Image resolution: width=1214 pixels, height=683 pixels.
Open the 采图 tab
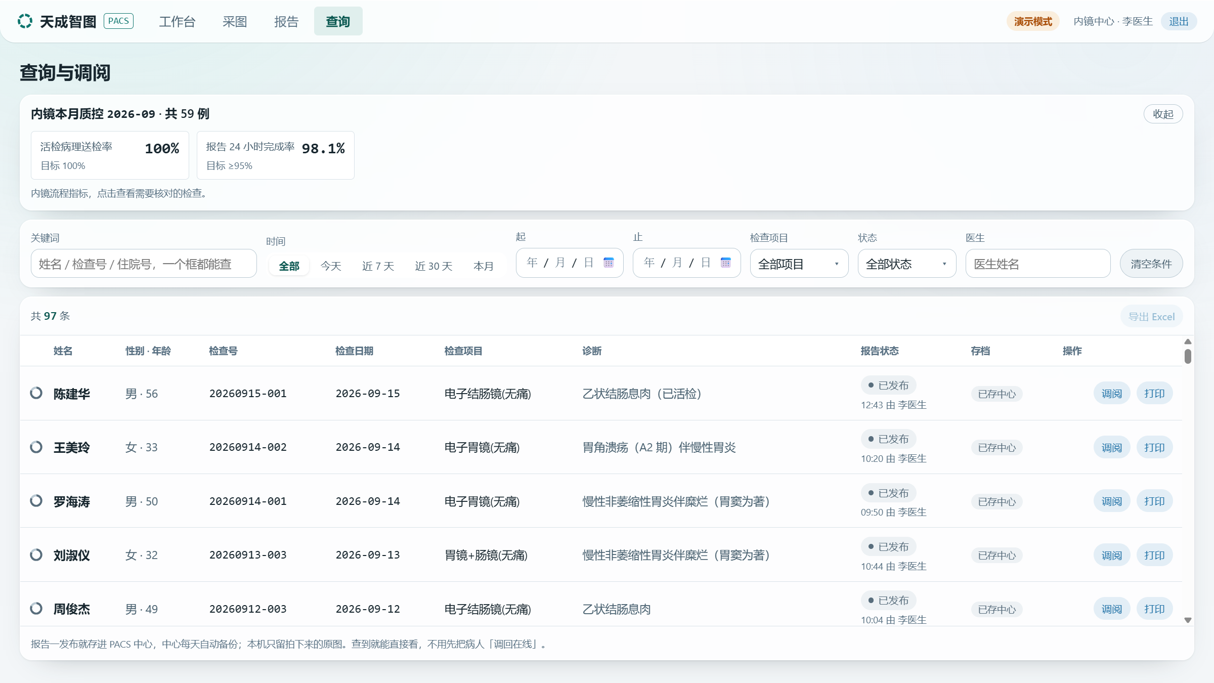[x=235, y=21]
